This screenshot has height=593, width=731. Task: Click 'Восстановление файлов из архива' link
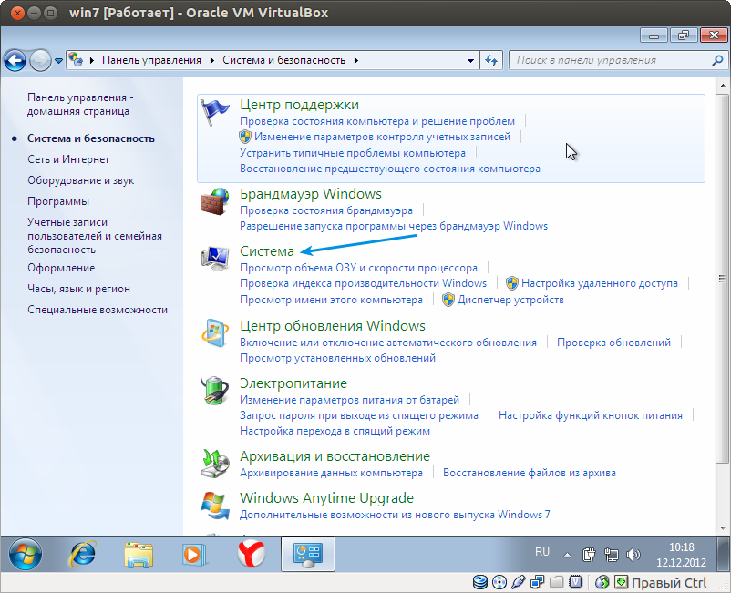[x=530, y=473]
